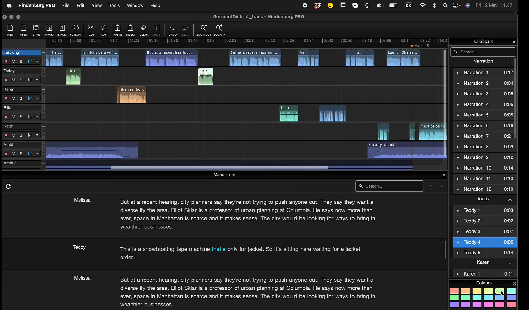Pick the red colour swatch
This screenshot has height=310, width=529.
[x=454, y=291]
